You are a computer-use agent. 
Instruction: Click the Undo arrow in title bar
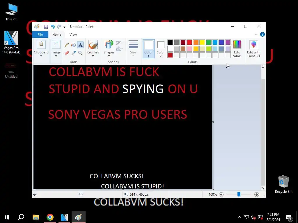53,27
